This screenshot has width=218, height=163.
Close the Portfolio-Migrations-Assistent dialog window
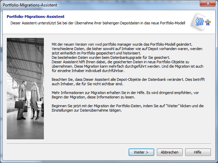pos(208,5)
